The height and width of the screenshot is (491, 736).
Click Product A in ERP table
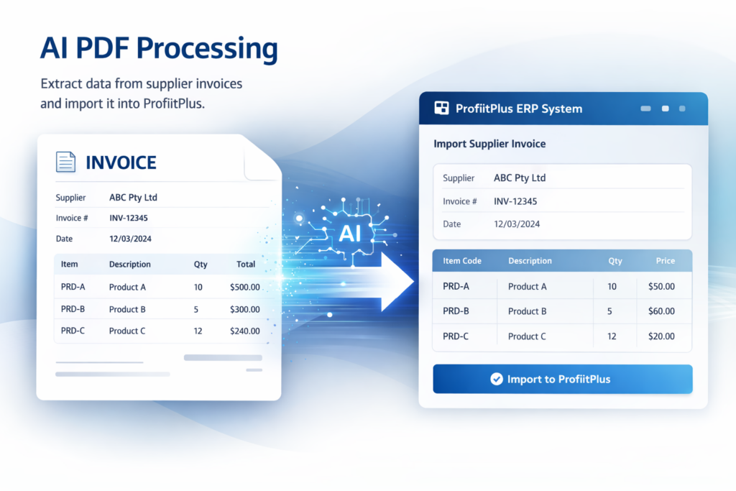click(x=527, y=286)
